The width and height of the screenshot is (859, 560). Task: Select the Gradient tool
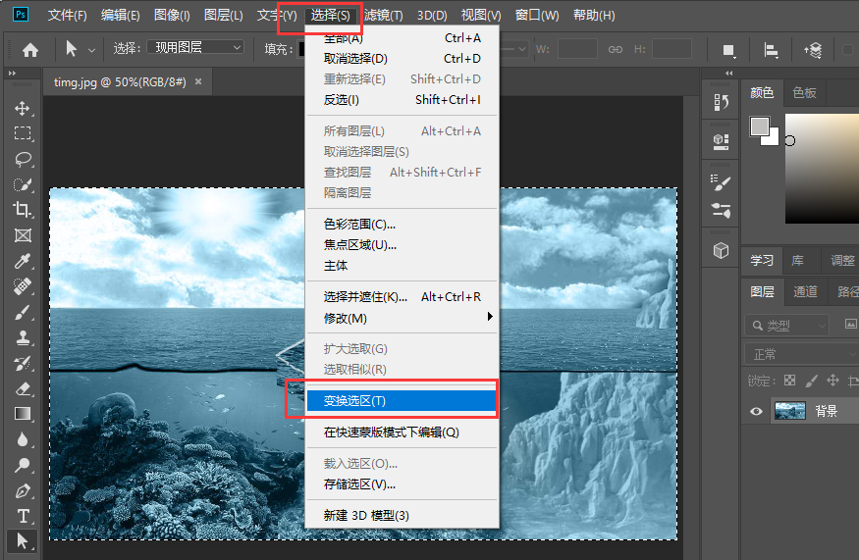tap(23, 414)
